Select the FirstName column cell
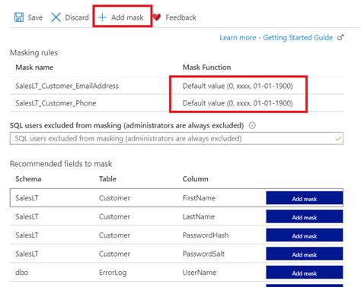This screenshot has height=287, width=361. (x=199, y=198)
